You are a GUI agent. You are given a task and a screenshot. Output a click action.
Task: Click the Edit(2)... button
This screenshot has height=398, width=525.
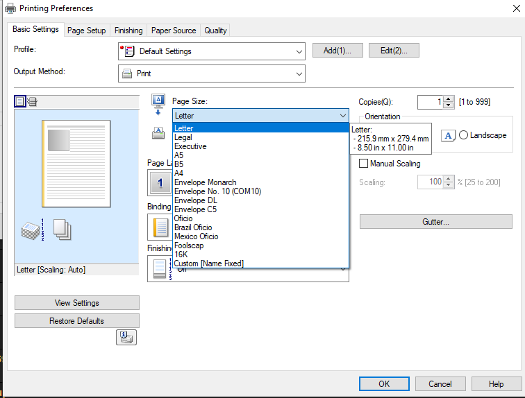[394, 51]
